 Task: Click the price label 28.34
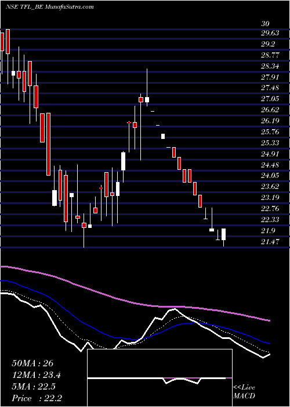pos(270,66)
